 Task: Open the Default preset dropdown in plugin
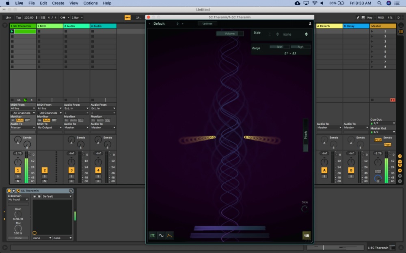pyautogui.click(x=166, y=24)
